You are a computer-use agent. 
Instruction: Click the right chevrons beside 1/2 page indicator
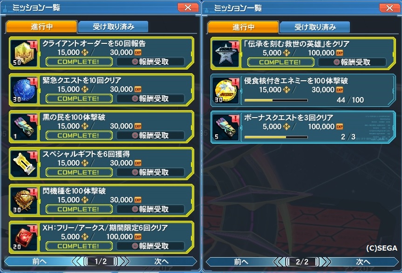point(123,261)
